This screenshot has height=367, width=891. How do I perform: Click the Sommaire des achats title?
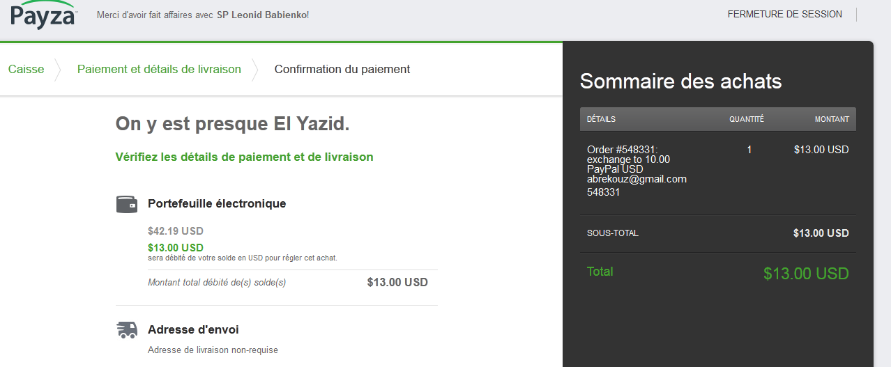pyautogui.click(x=680, y=81)
